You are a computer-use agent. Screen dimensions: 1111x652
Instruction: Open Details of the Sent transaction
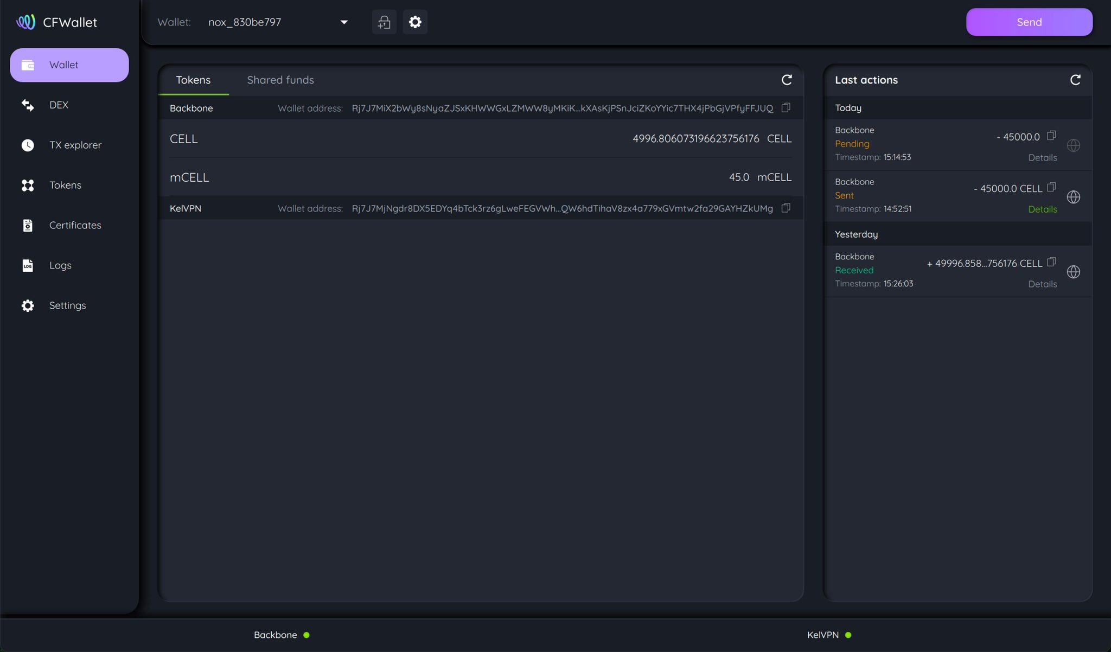pos(1042,209)
